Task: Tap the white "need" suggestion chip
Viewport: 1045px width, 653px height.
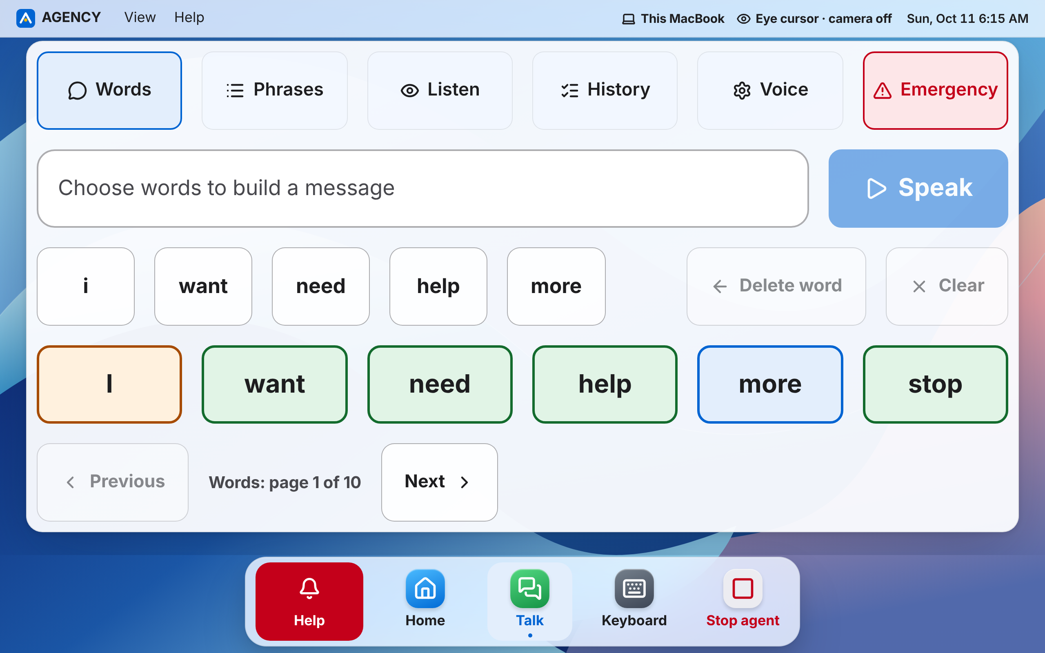Action: click(320, 286)
